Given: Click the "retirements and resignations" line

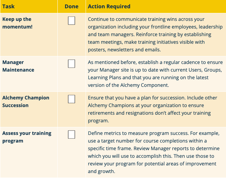Looking at the screenshot, I should click(120, 113).
